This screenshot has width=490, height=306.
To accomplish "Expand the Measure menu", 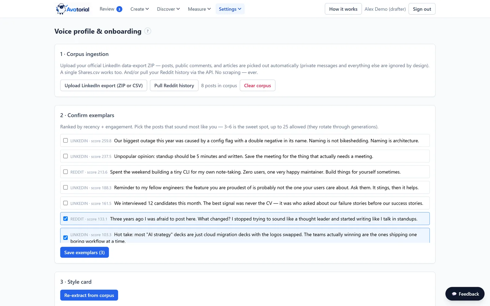I will pyautogui.click(x=199, y=9).
